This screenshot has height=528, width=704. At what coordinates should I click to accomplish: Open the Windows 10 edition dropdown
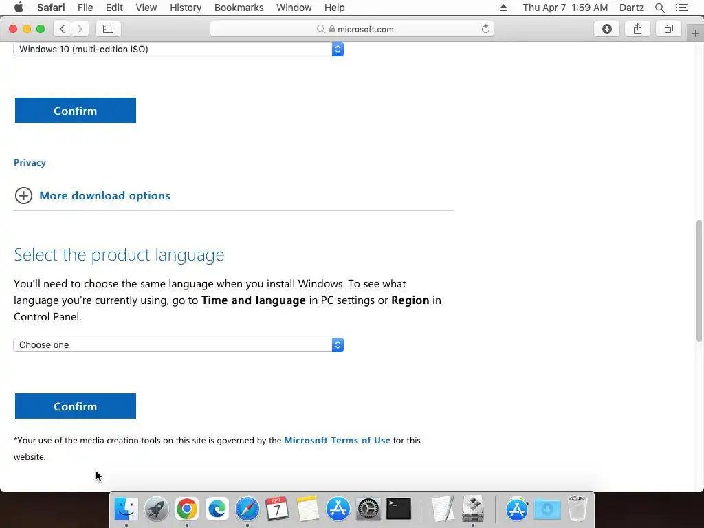[179, 49]
